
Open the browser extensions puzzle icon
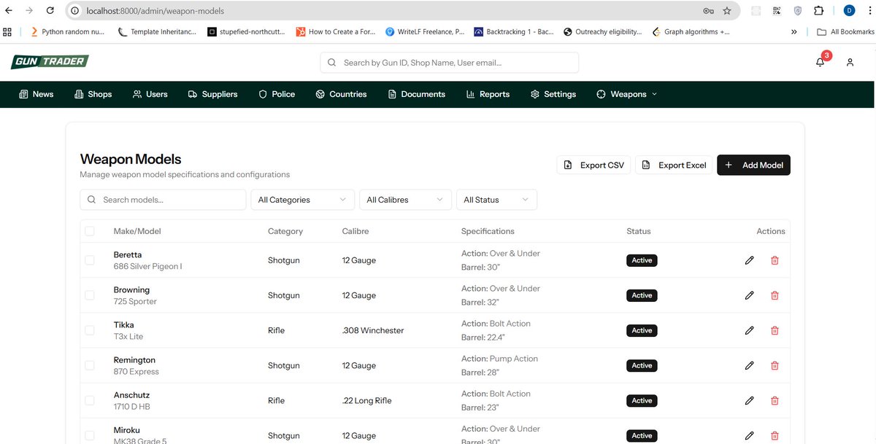coord(818,11)
